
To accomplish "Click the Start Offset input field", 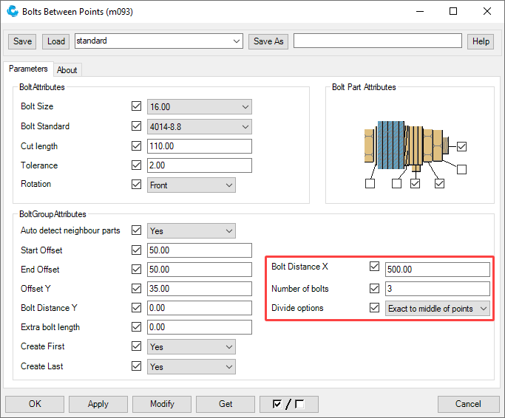I will (200, 250).
